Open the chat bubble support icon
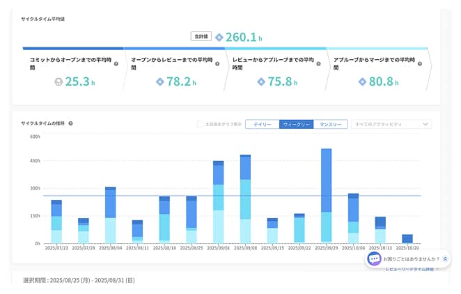 374,258
